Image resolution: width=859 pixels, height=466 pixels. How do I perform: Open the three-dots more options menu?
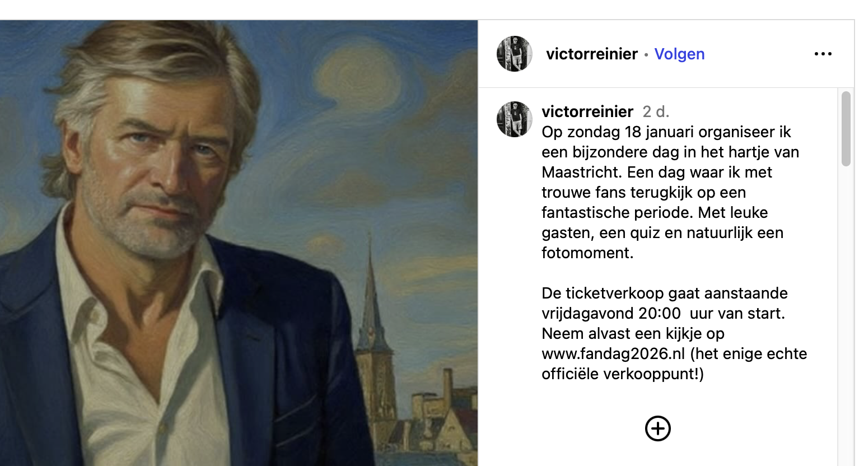pyautogui.click(x=823, y=54)
